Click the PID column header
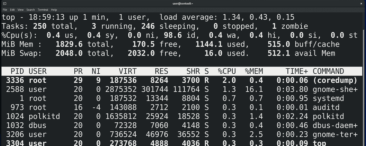Screen dimensions: 366x146 [x=17, y=71]
